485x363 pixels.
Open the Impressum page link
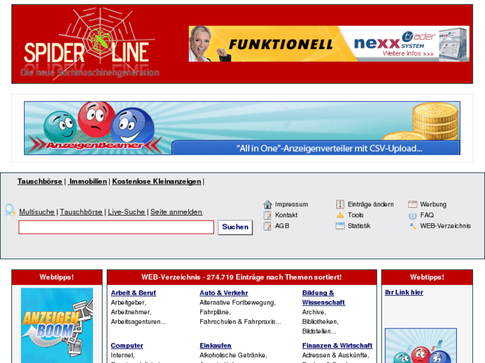pos(292,204)
